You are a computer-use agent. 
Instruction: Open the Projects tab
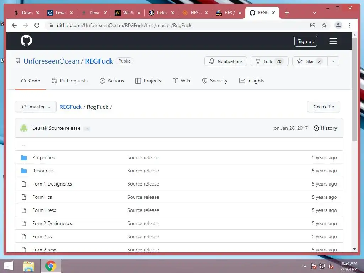tap(148, 81)
